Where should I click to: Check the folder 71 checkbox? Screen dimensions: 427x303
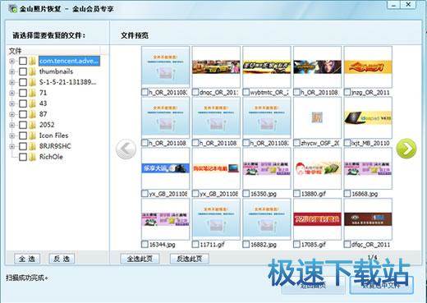click(x=23, y=93)
